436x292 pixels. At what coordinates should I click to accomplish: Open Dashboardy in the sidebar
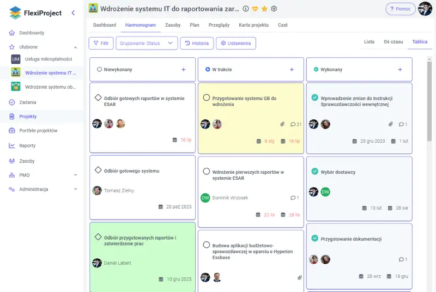tap(32, 33)
